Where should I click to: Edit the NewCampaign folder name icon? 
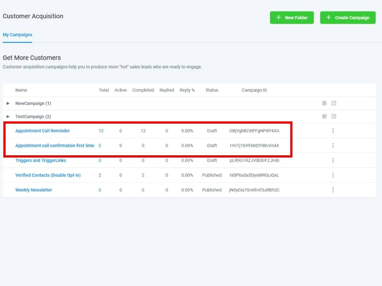coord(334,103)
